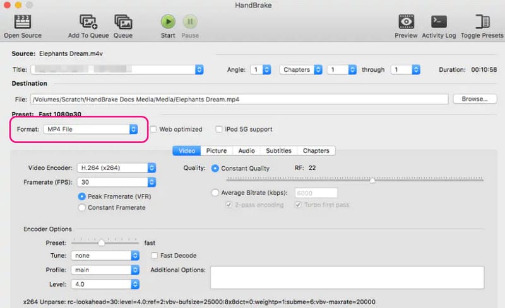Switch to the Picture tab
This screenshot has width=505, height=308.
point(217,151)
